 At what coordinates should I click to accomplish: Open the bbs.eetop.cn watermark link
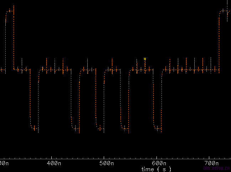tap(217, 168)
